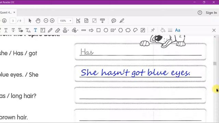Select the Polygon shape tool
This screenshot has height=123, width=219.
[120, 30]
